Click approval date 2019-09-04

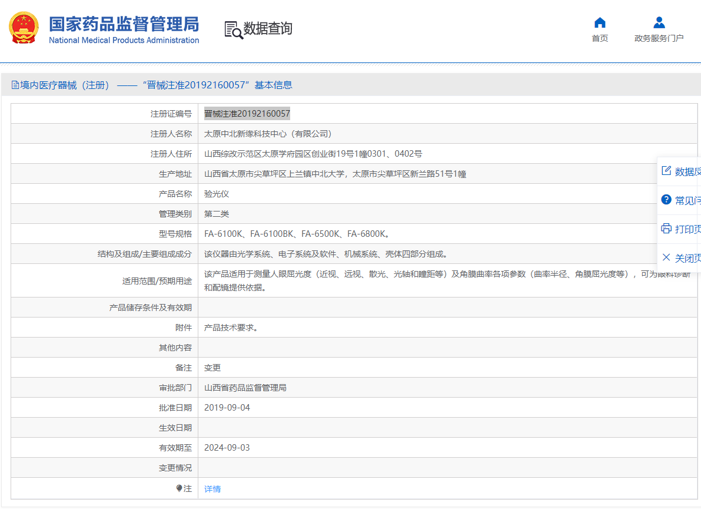(x=227, y=408)
